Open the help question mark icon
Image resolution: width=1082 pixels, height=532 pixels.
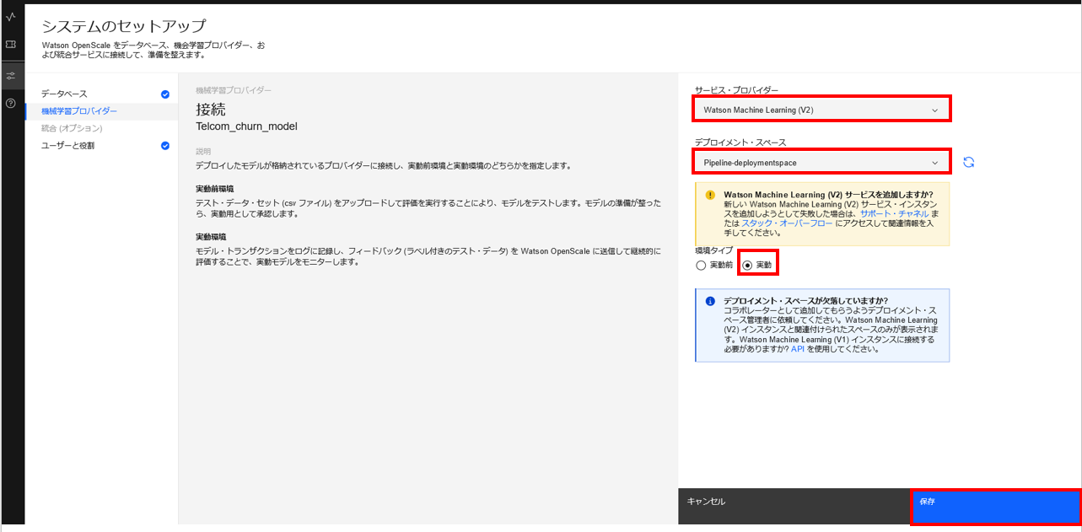(x=10, y=103)
